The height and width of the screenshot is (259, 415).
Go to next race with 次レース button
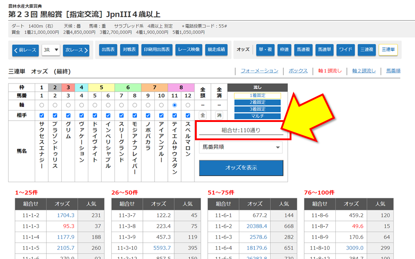click(x=76, y=50)
